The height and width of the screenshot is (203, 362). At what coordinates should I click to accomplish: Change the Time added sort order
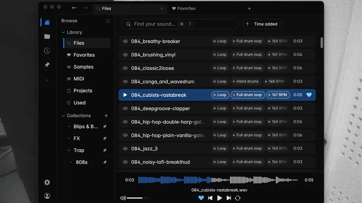[x=262, y=24]
